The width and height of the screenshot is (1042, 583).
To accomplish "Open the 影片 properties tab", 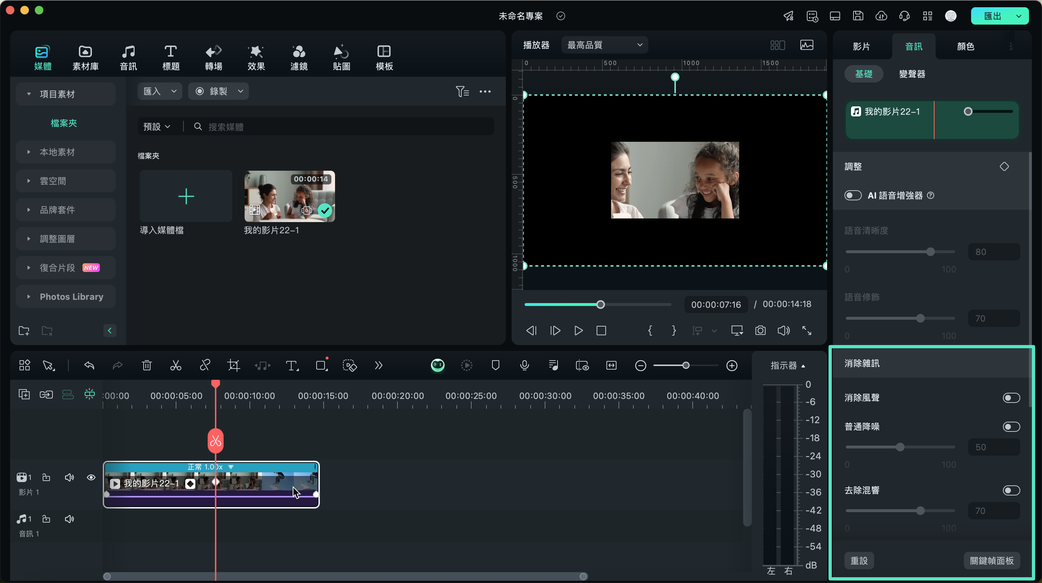I will pos(861,46).
